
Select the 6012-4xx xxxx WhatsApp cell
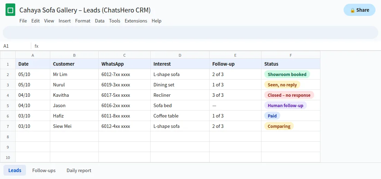124,126
